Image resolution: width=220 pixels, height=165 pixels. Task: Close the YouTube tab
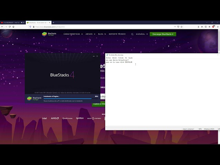pyautogui.click(x=24, y=23)
